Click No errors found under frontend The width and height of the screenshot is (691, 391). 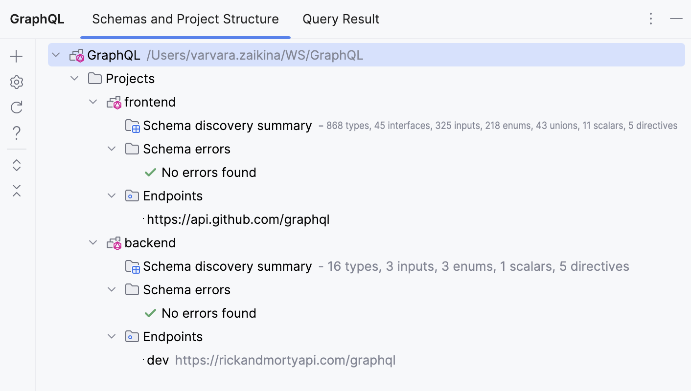[x=208, y=172]
